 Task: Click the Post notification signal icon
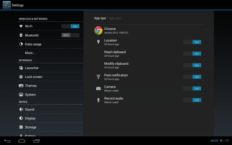pos(98,77)
